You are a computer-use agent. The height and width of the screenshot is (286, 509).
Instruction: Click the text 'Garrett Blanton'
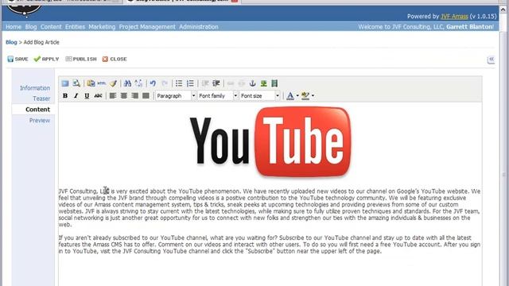tap(469, 26)
